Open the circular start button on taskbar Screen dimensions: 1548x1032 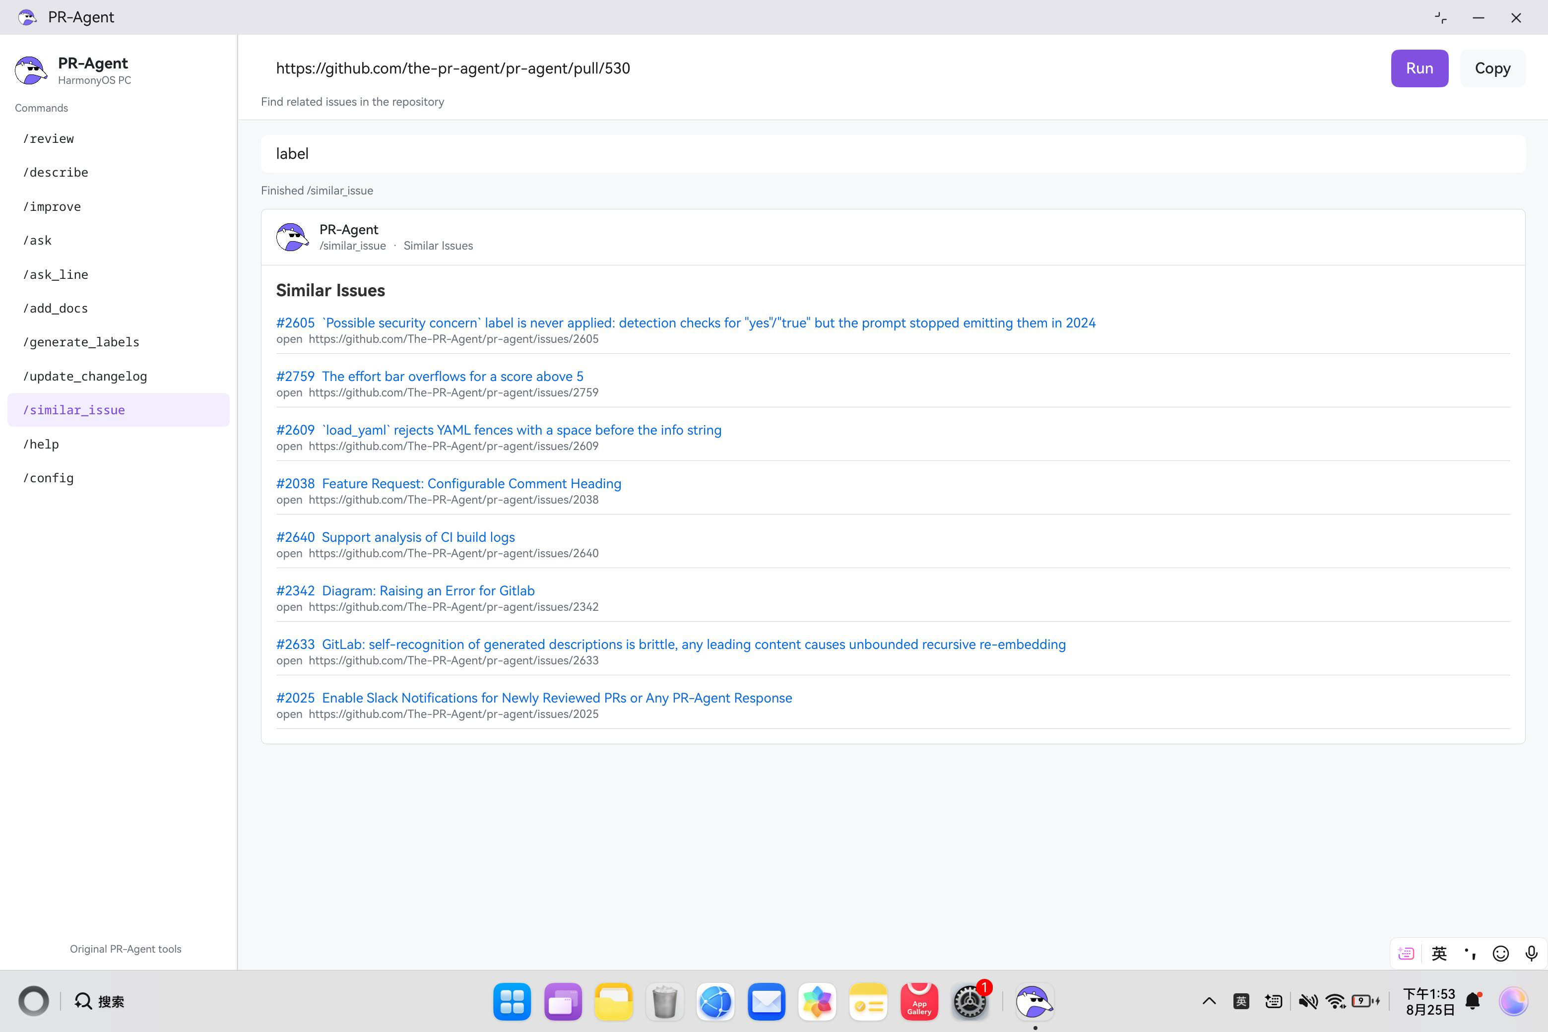click(x=34, y=1001)
